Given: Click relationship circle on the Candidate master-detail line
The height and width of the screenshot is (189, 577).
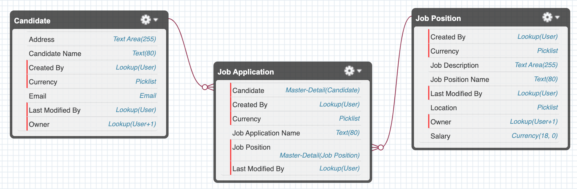Looking at the screenshot, I should coord(205,87).
